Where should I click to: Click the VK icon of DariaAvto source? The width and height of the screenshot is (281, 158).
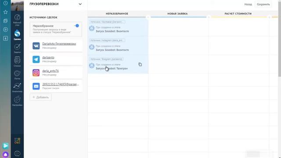coord(36,46)
